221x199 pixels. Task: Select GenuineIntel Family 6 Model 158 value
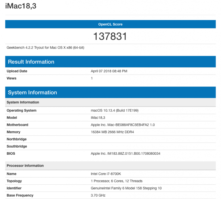click(x=126, y=188)
